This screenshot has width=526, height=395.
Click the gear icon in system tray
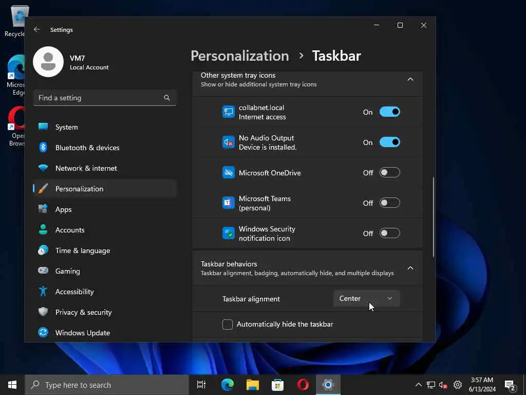click(458, 385)
